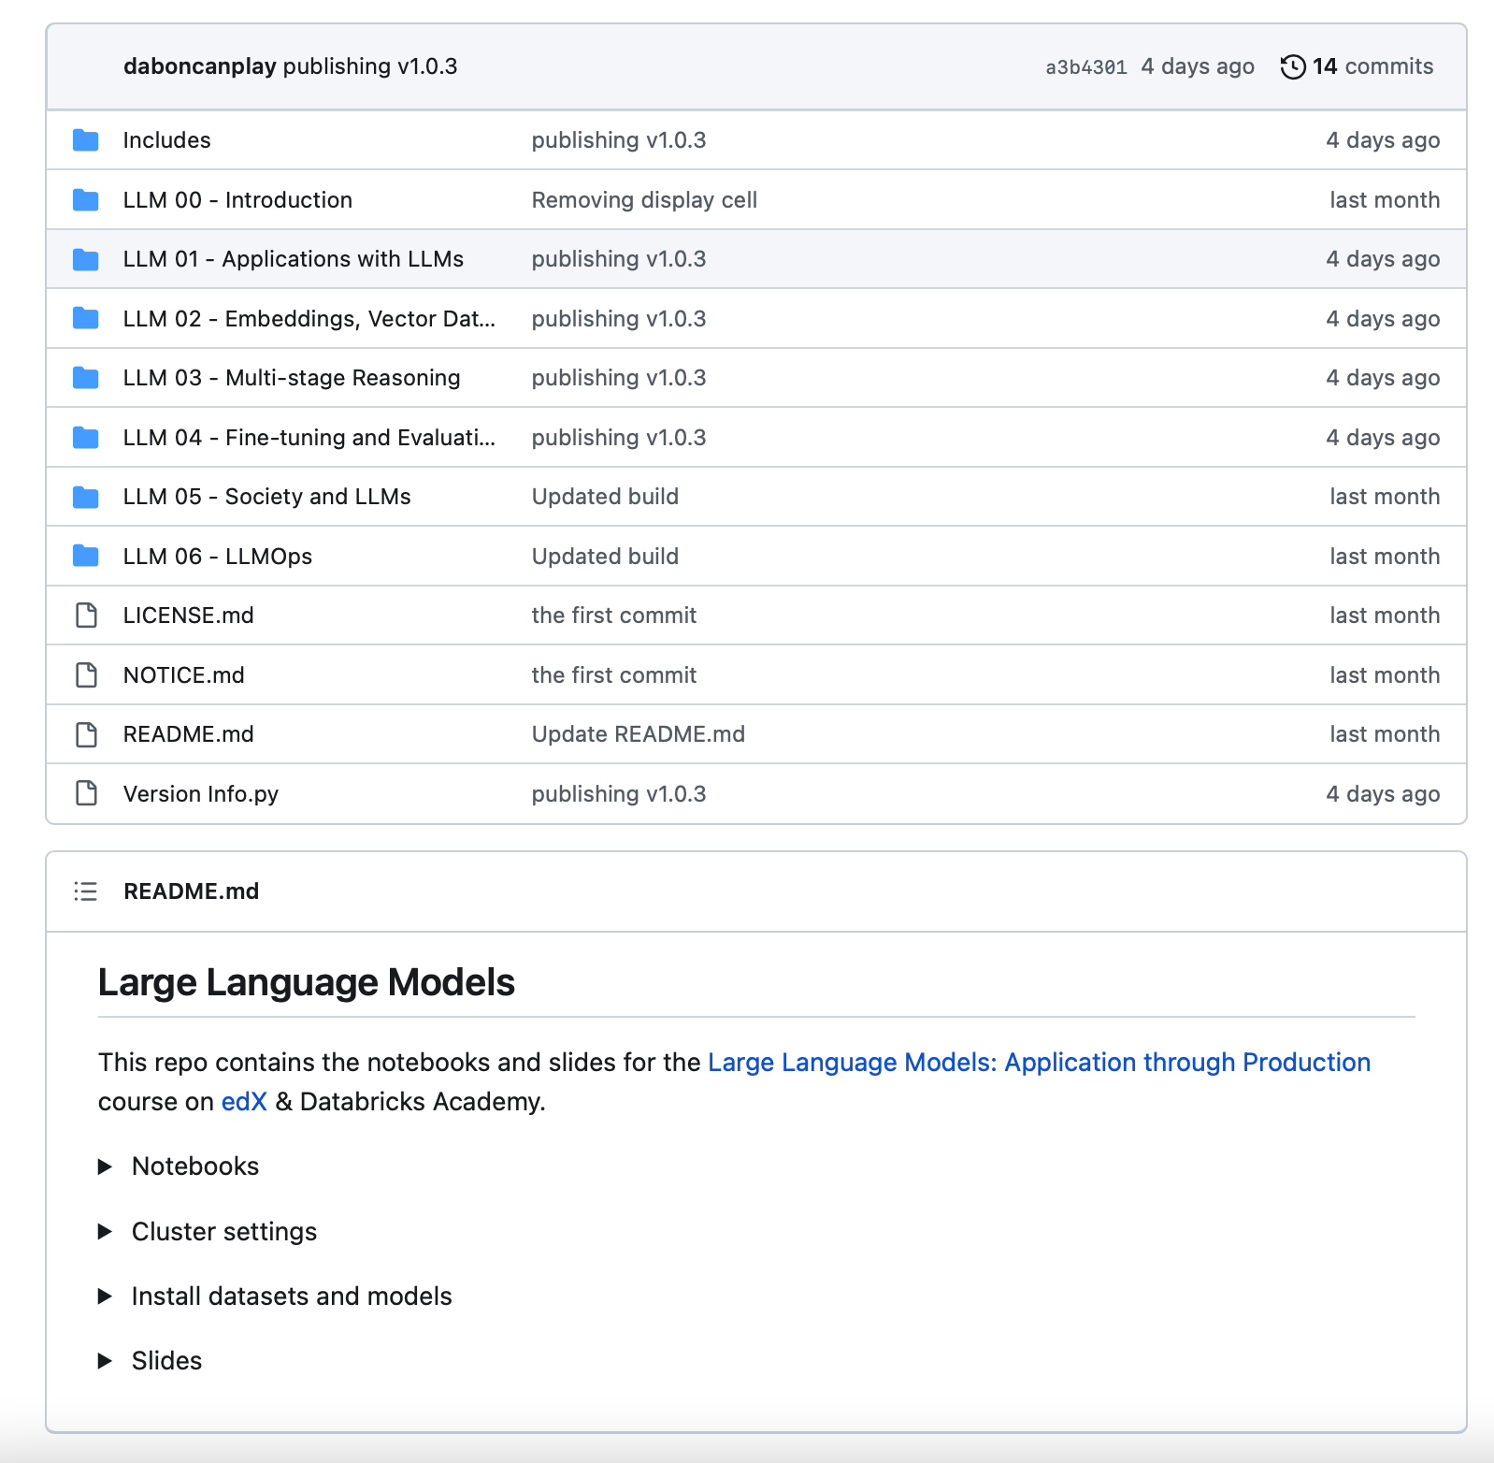The width and height of the screenshot is (1494, 1463).
Task: Click the LLM 03 folder icon
Action: point(86,378)
